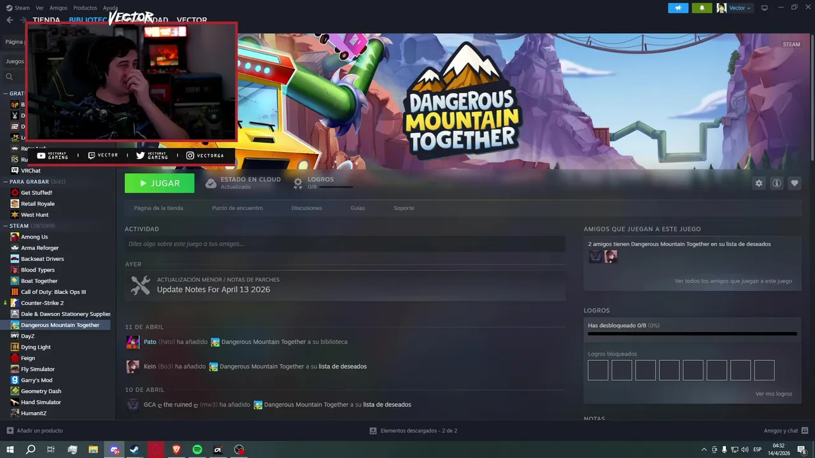The width and height of the screenshot is (815, 458).
Task: Add game to favorites with heart icon
Action: pos(794,183)
